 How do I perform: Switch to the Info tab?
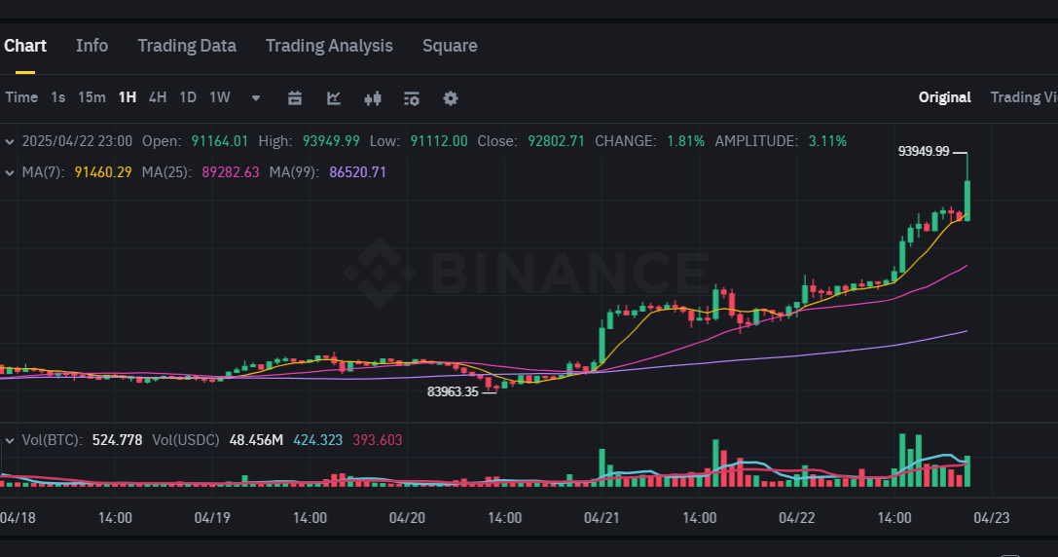(91, 46)
